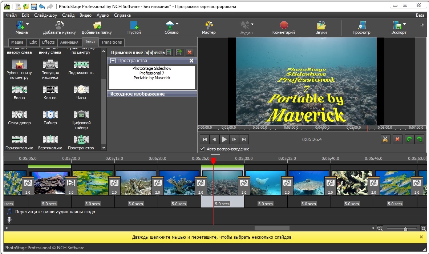Open the Медиа dropdown arrow
Image resolution: width=429 pixels, height=254 pixels.
(x=27, y=24)
